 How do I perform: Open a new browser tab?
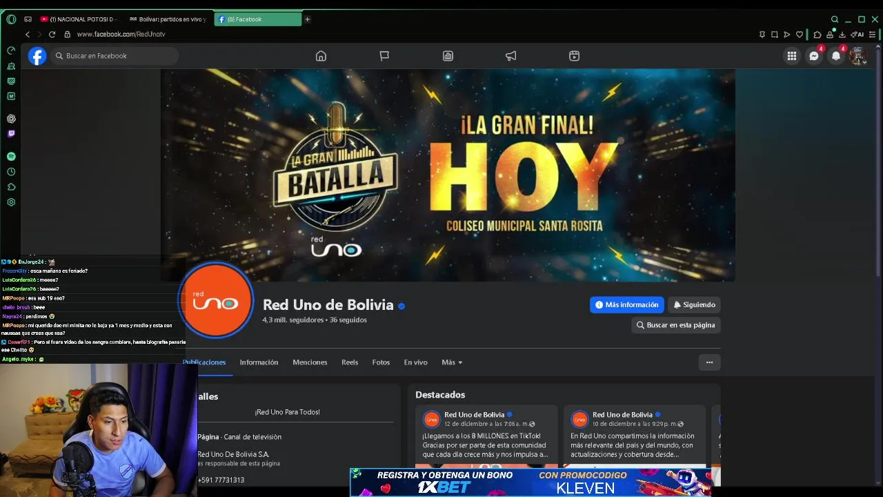(307, 19)
